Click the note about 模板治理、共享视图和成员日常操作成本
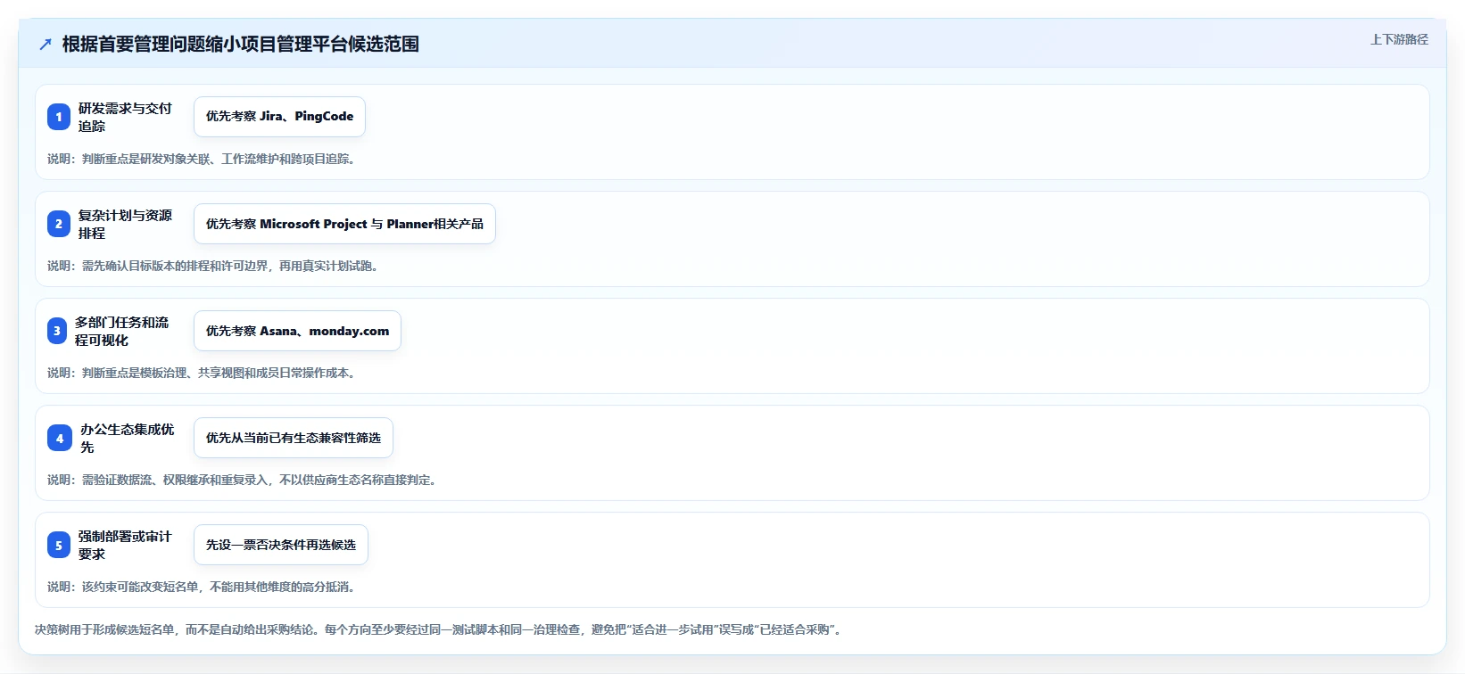1465x674 pixels. [x=203, y=373]
